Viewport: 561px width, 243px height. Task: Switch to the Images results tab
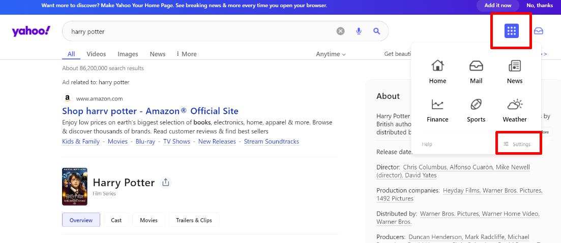point(128,54)
